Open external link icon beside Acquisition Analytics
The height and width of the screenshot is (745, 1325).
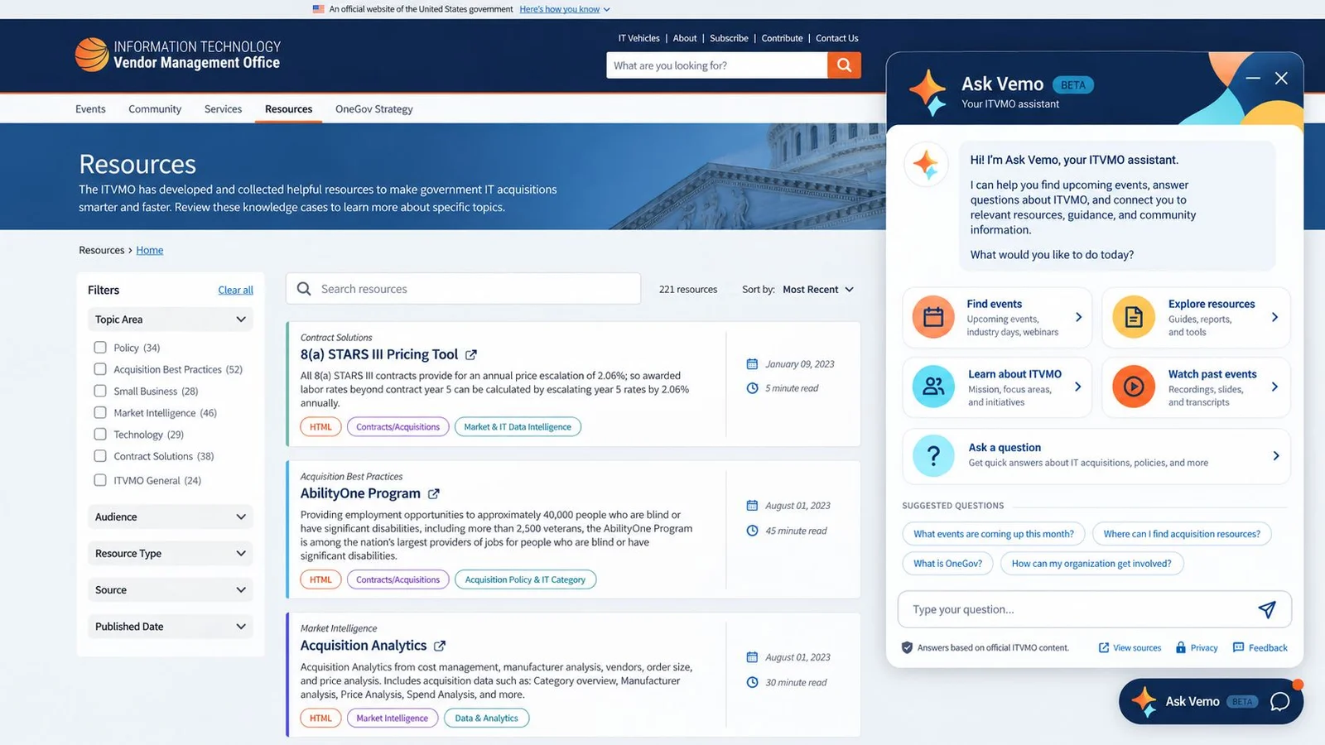(440, 646)
